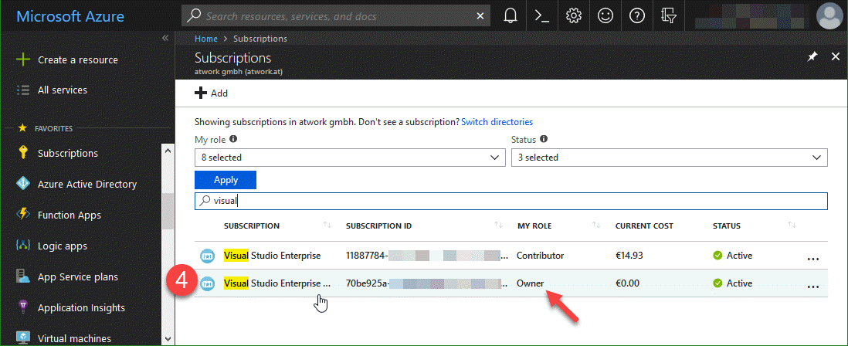This screenshot has height=346, width=848.
Task: Sort by the SUBSCRIPTION ID column arrows
Action: [499, 225]
